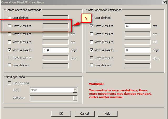Enable Move X-axis to after operation
The height and width of the screenshot is (119, 168).
92,42
